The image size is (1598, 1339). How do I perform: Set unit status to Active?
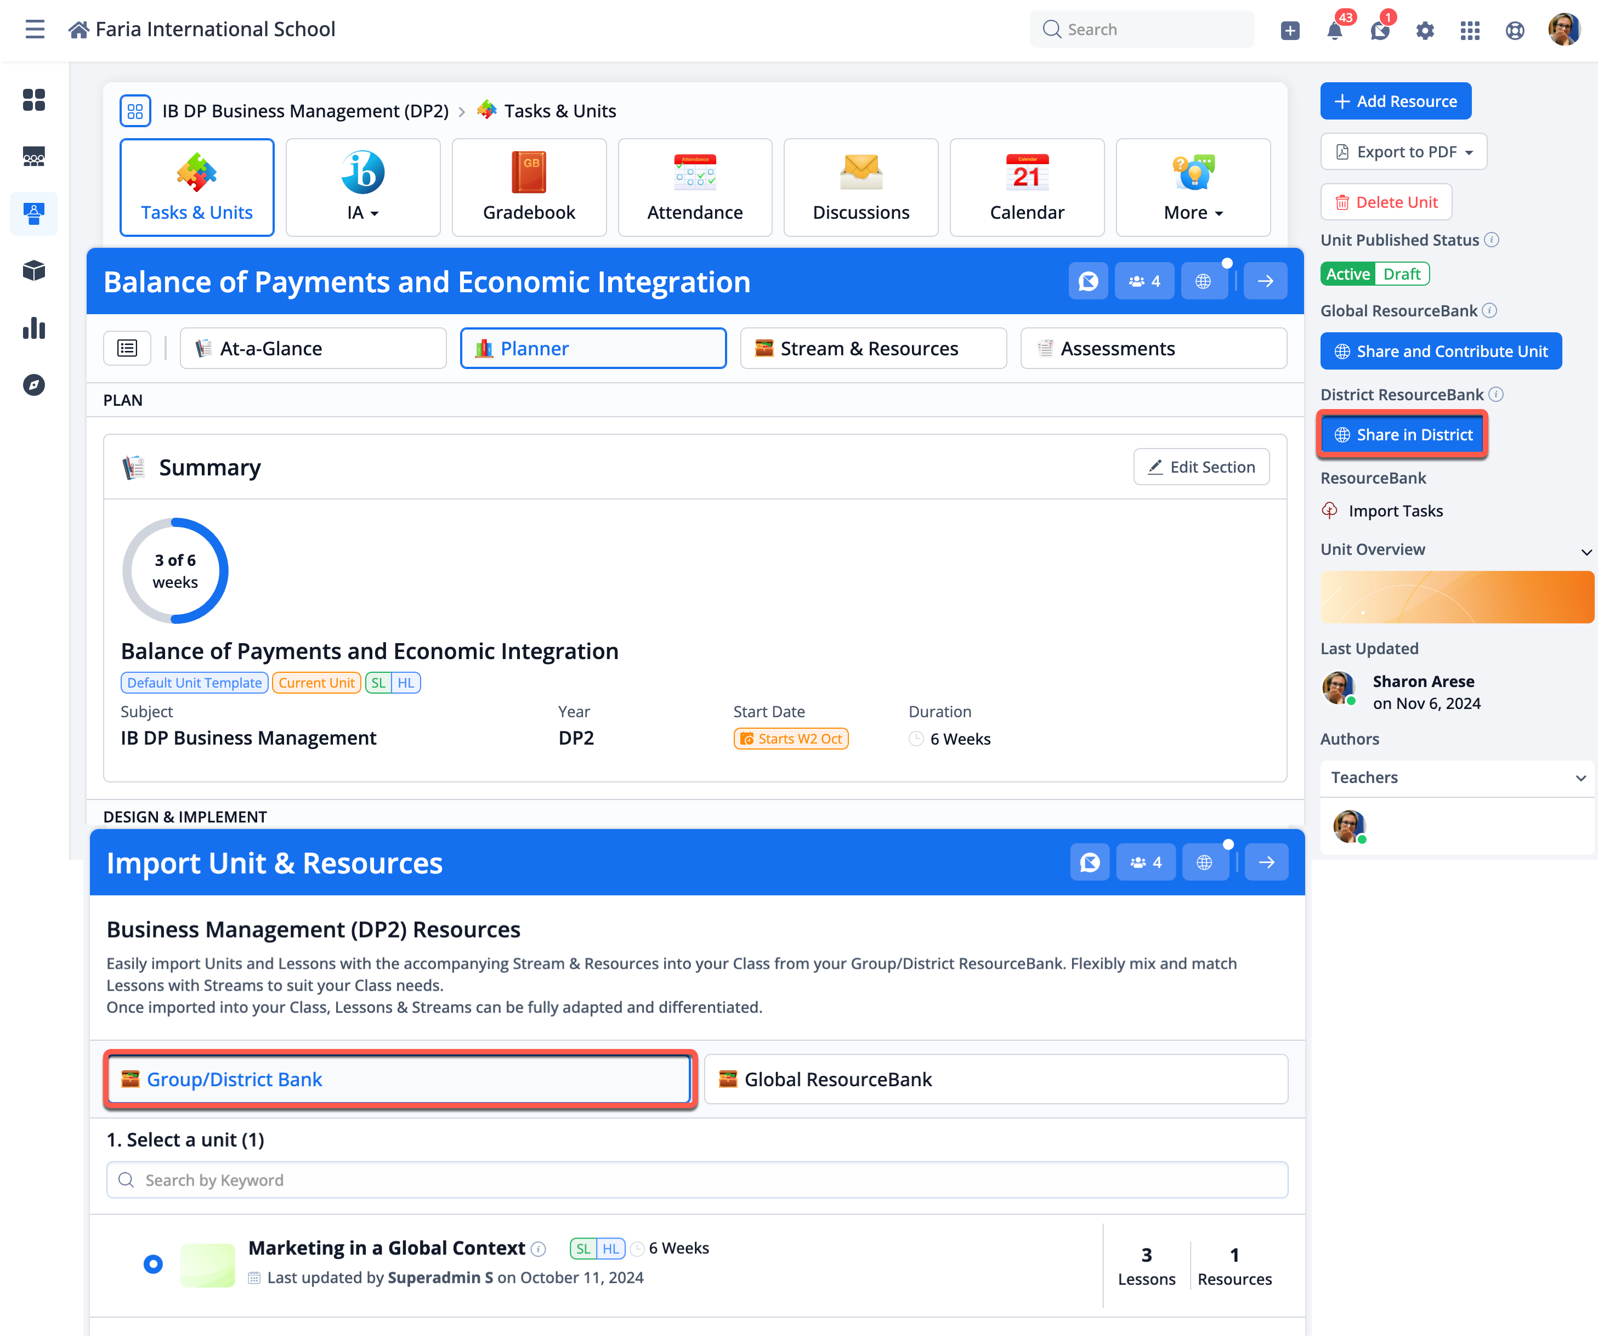pyautogui.click(x=1347, y=274)
